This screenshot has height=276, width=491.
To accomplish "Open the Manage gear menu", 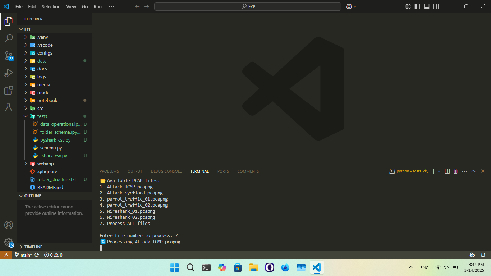I will 9,242.
